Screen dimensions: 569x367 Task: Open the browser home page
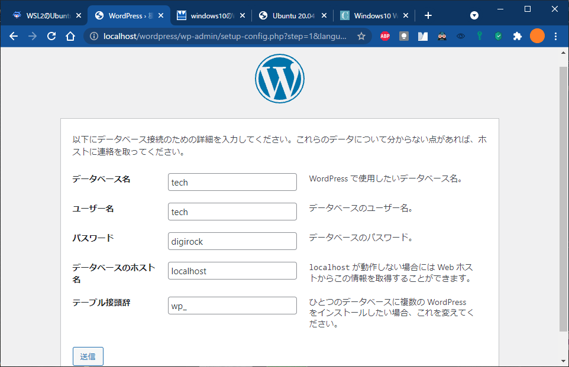tap(70, 36)
